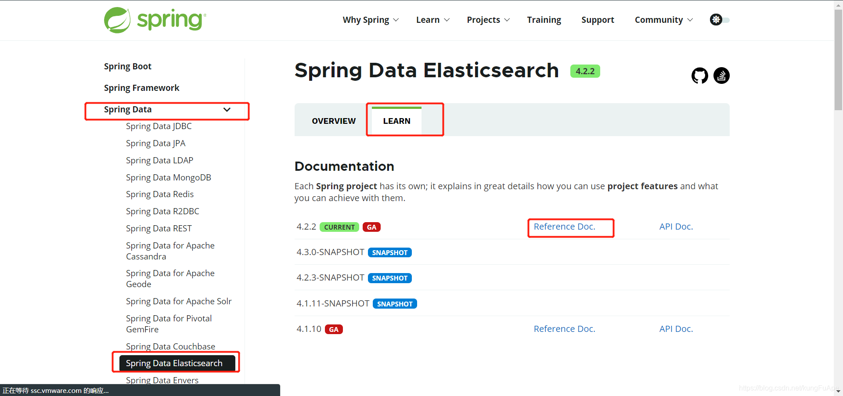The width and height of the screenshot is (843, 396).
Task: Open Spring Boot in sidebar
Action: pyautogui.click(x=128, y=66)
